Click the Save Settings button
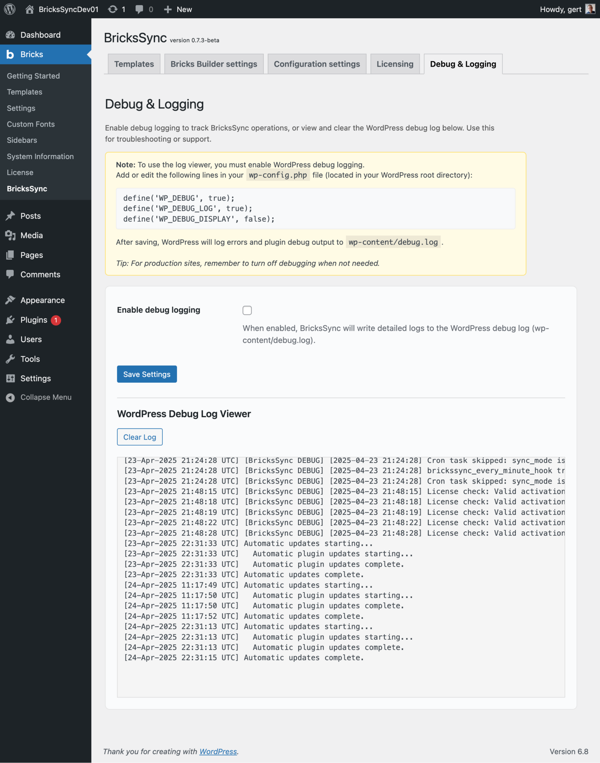The image size is (600, 763). (x=146, y=374)
